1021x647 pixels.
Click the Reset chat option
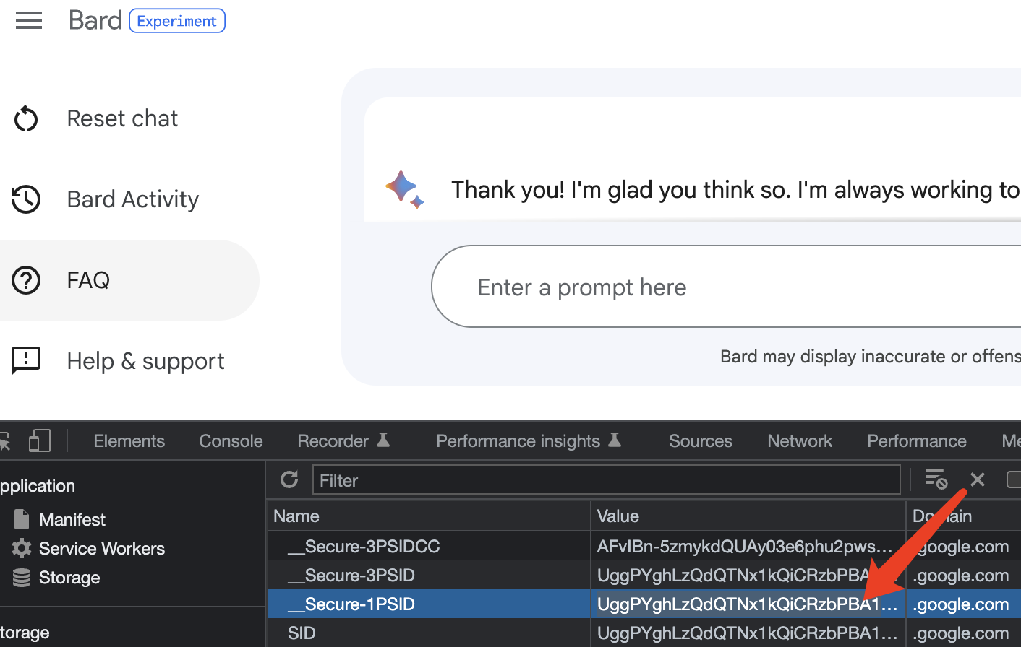click(x=95, y=118)
